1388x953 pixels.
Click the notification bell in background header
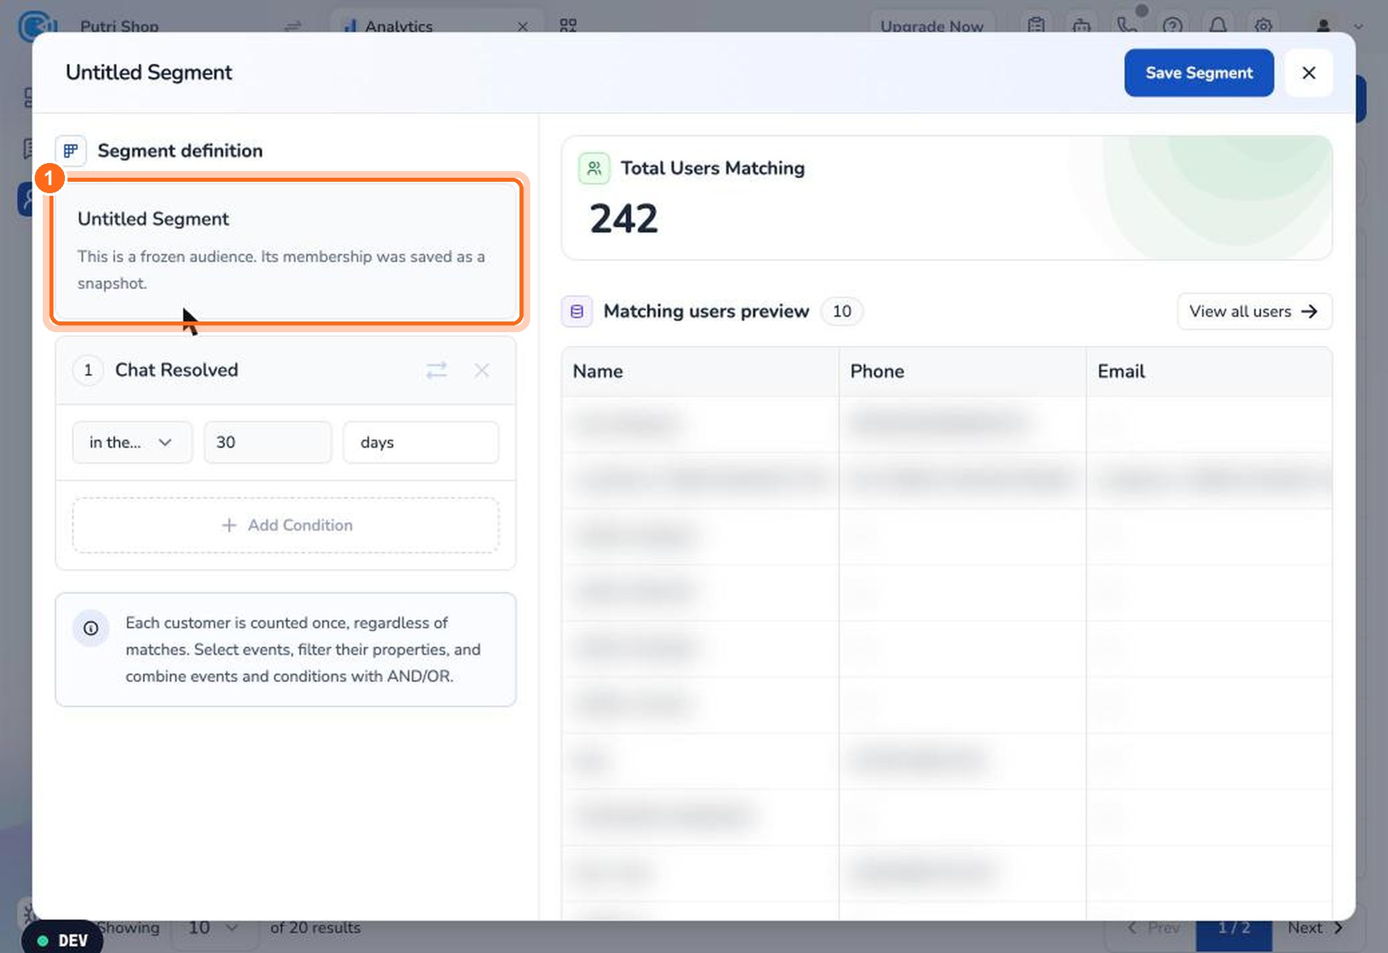coord(1218,26)
